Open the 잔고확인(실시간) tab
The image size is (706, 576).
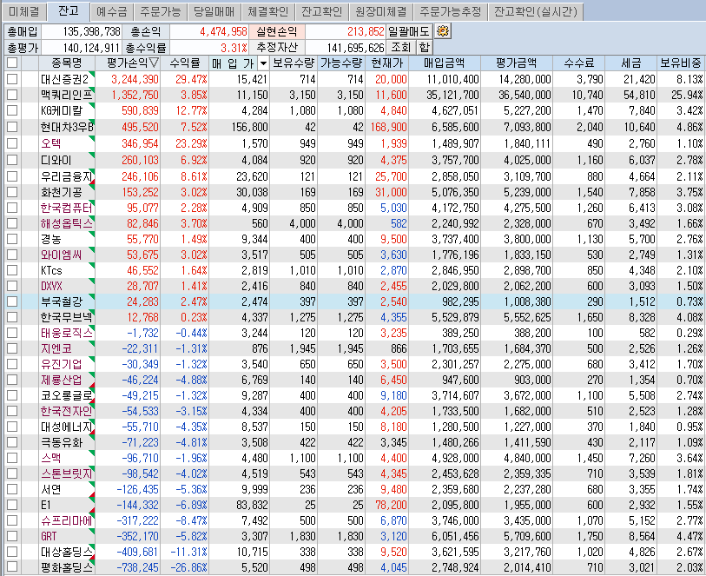pos(535,11)
